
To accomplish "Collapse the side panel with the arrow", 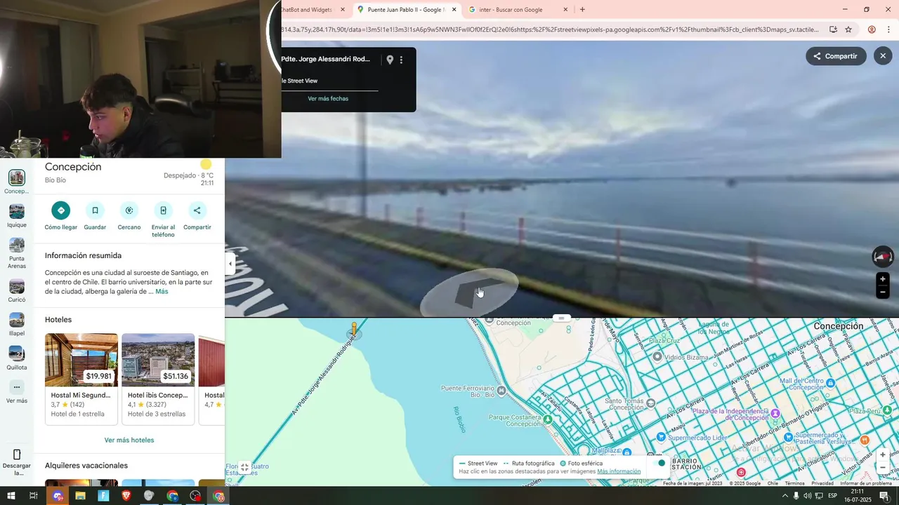I will click(x=230, y=264).
